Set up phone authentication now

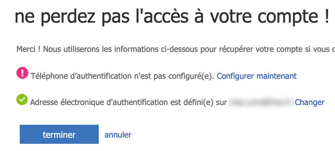(x=257, y=76)
